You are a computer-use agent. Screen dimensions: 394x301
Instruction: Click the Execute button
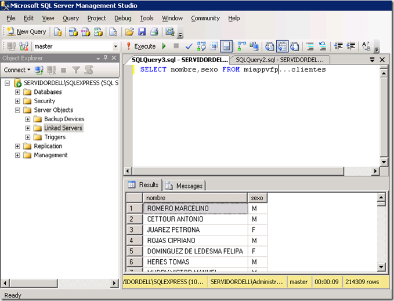(141, 46)
